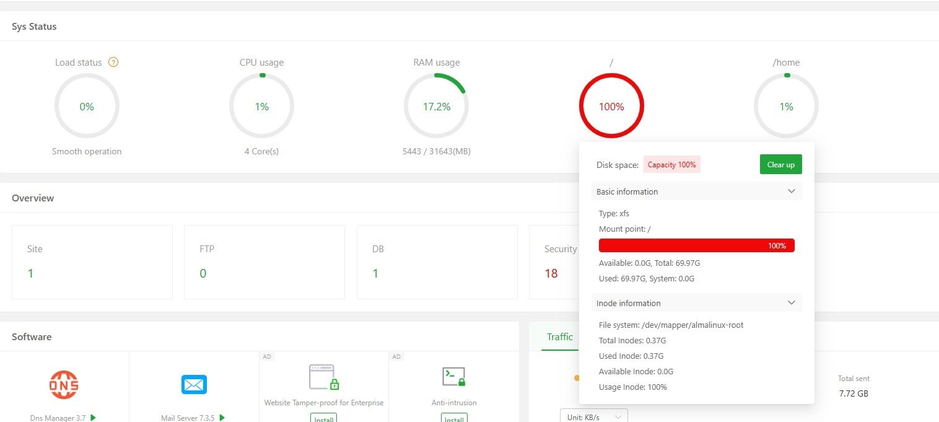Open the Unit: KB/s dropdown
This screenshot has height=422, width=939.
click(x=593, y=417)
